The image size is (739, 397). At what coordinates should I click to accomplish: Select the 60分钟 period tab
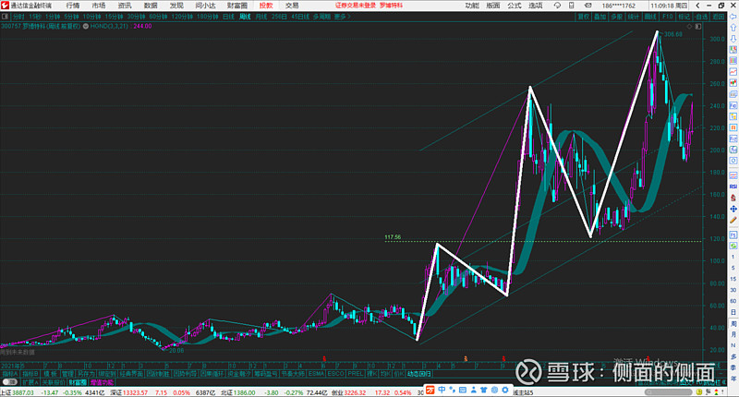[158, 17]
